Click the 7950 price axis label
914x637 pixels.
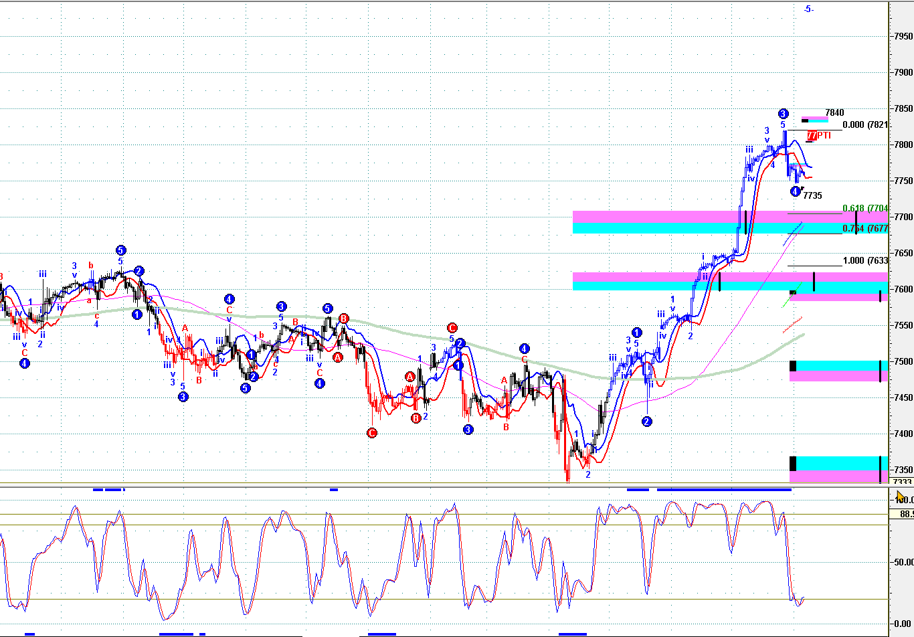tap(903, 36)
